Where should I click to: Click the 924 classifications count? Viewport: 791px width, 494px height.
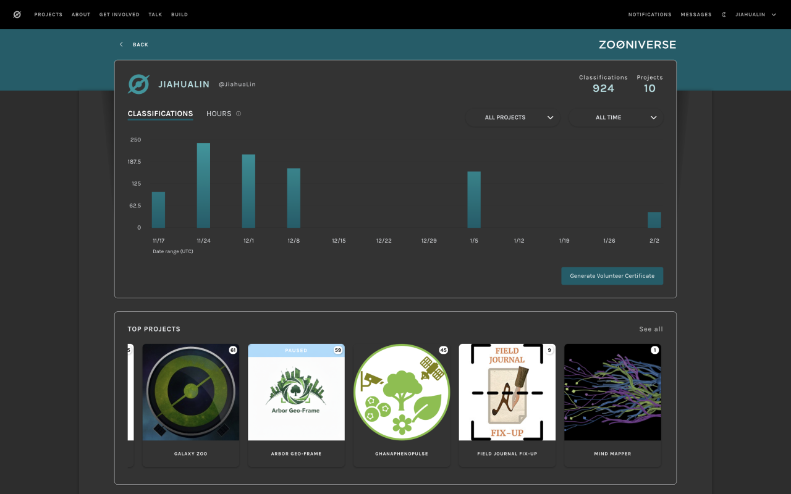pyautogui.click(x=603, y=88)
